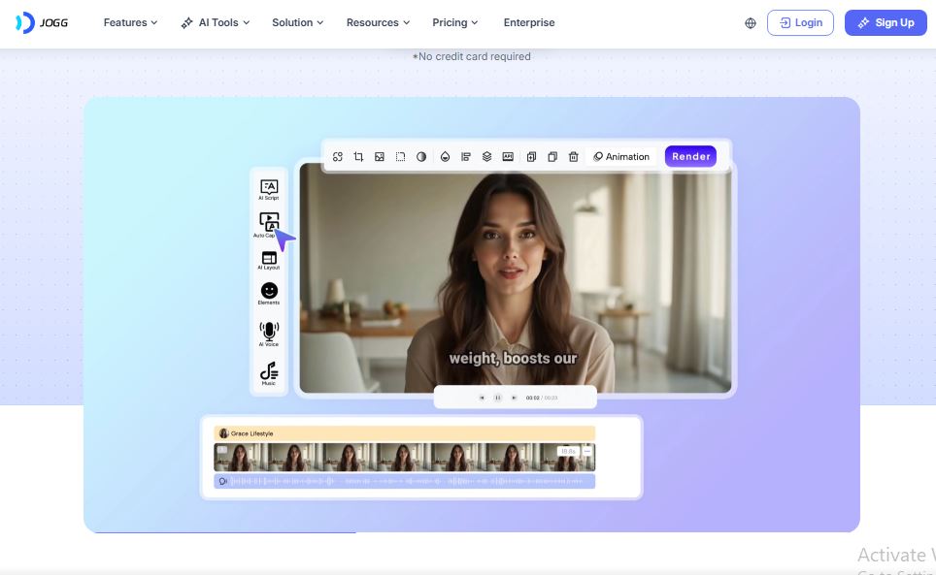Open the Pricing dropdown
936x575 pixels.
coord(455,22)
